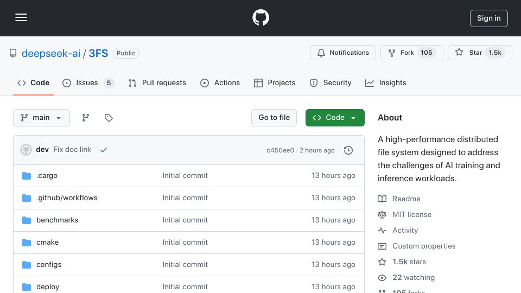The image size is (521, 293).
Task: View the 22 watching link
Action: [x=414, y=277]
